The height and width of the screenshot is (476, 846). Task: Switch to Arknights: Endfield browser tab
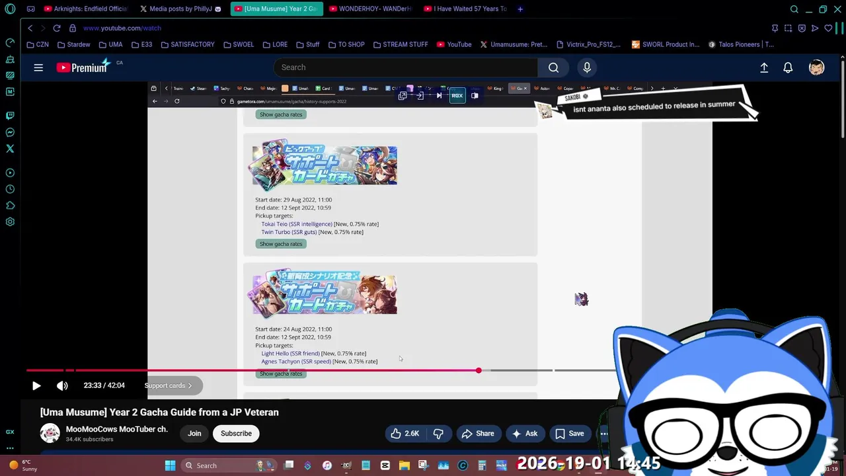(85, 9)
